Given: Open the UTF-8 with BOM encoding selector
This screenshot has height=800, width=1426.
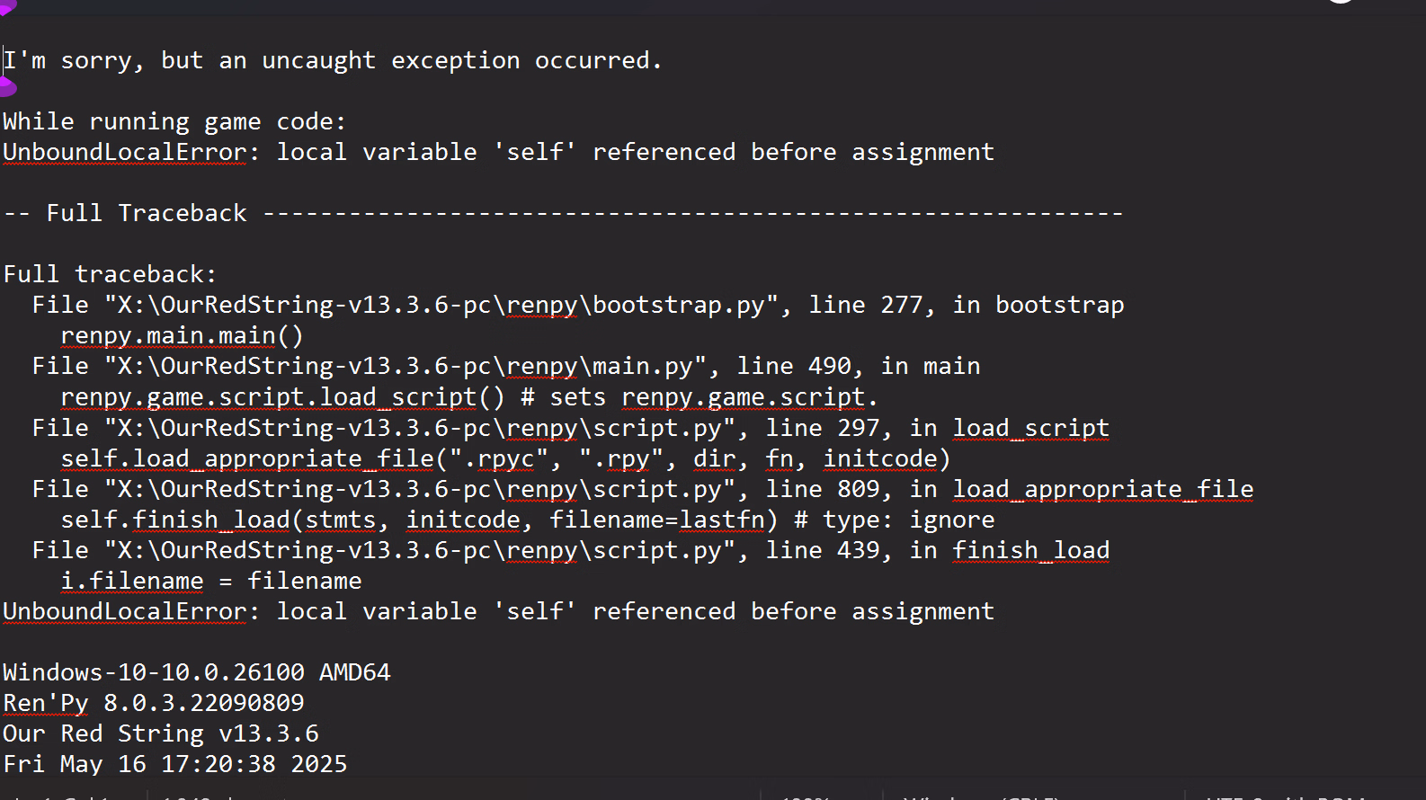Looking at the screenshot, I should coord(1286,796).
